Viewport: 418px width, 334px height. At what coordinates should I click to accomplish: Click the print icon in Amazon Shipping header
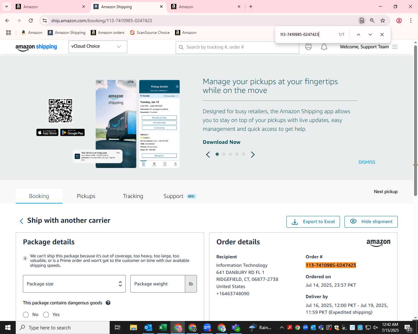[308, 47]
